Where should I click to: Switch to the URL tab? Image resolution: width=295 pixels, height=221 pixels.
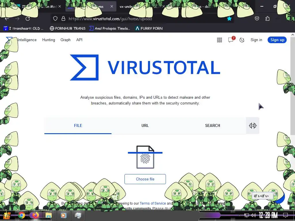pyautogui.click(x=145, y=125)
